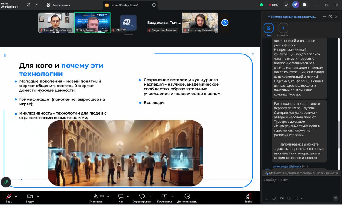Start a new chat with Новый чат
Viewport: 342px width, 205px height.
pos(283,30)
